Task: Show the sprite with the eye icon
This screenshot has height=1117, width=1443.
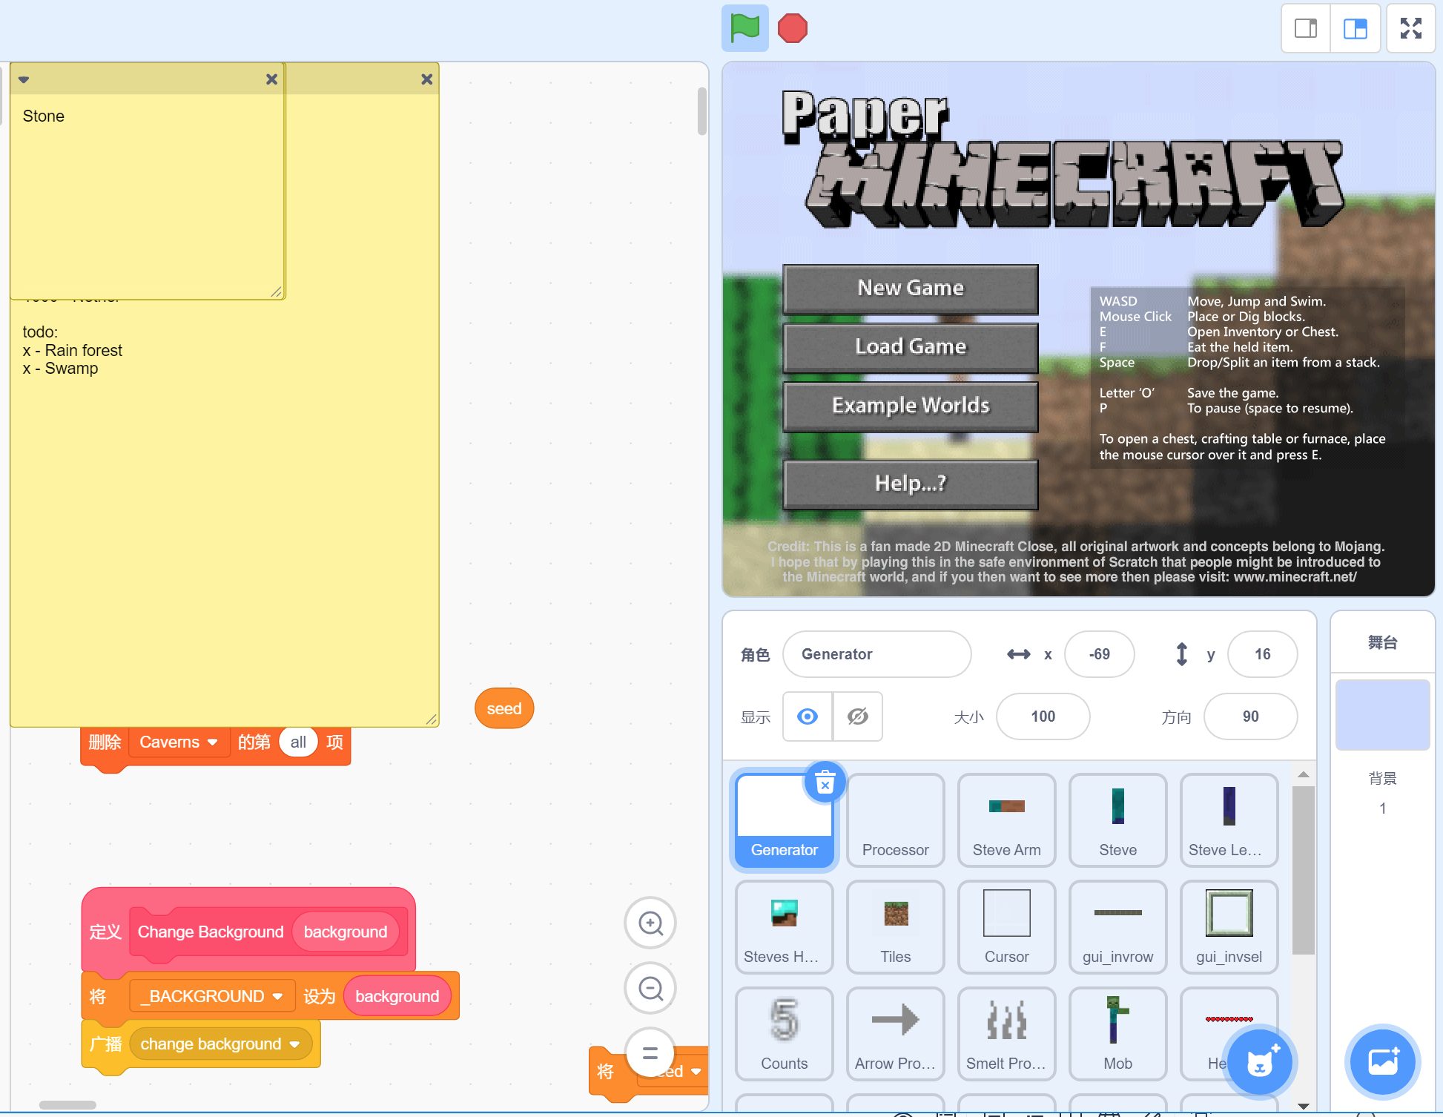Action: (x=808, y=716)
